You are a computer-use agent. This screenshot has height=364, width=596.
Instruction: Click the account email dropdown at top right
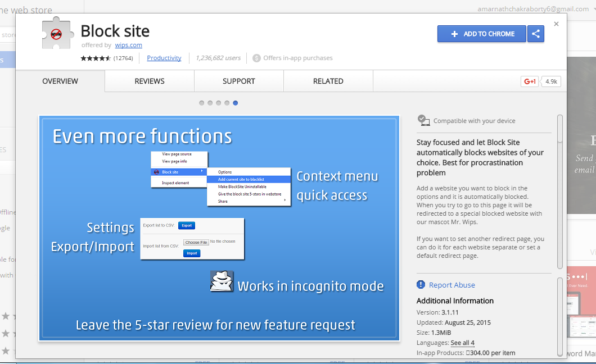[535, 9]
